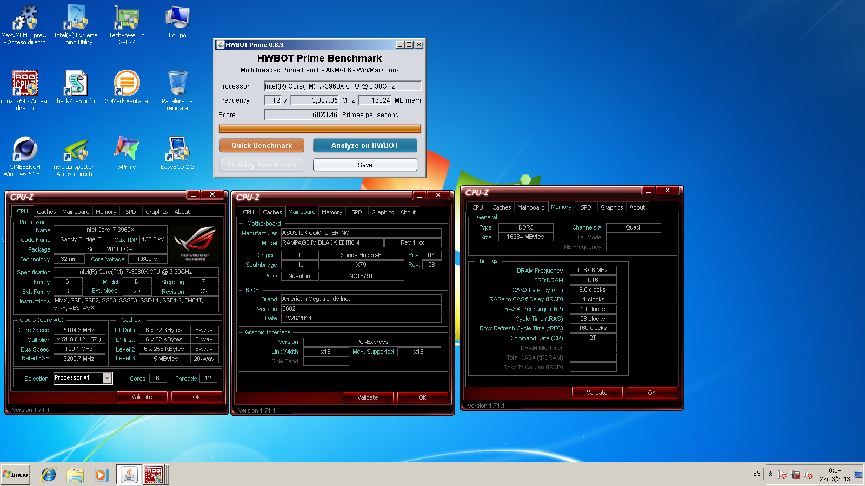Switch to SPD tab in CPU window
The width and height of the screenshot is (865, 486).
point(131,212)
